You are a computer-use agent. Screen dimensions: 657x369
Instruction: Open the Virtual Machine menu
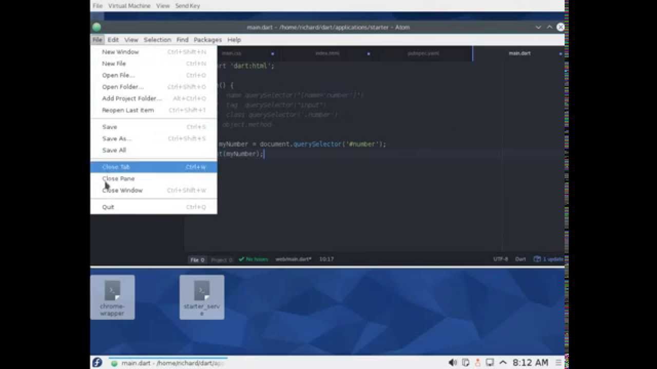pyautogui.click(x=129, y=6)
